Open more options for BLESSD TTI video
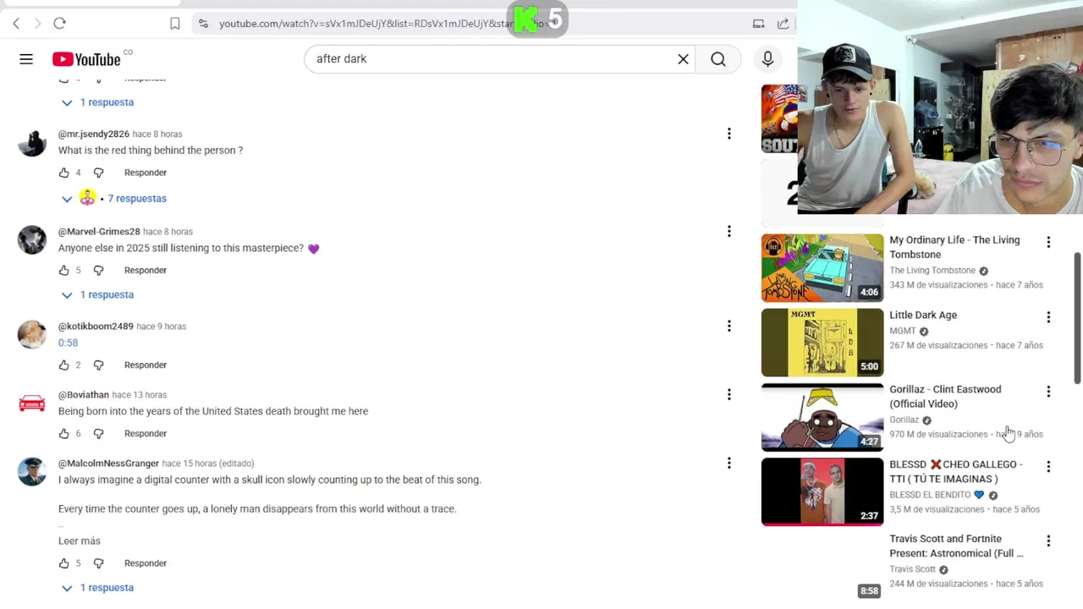The height and width of the screenshot is (609, 1083). 1048,467
